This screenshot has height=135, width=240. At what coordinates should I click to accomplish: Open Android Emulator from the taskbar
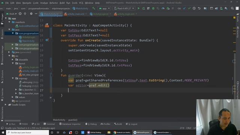pos(162,132)
